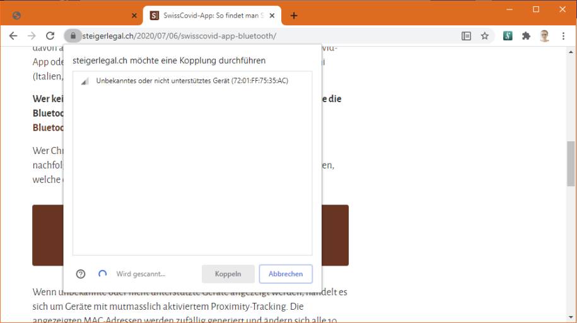Click the scanning spinner in the dialog

pos(102,274)
